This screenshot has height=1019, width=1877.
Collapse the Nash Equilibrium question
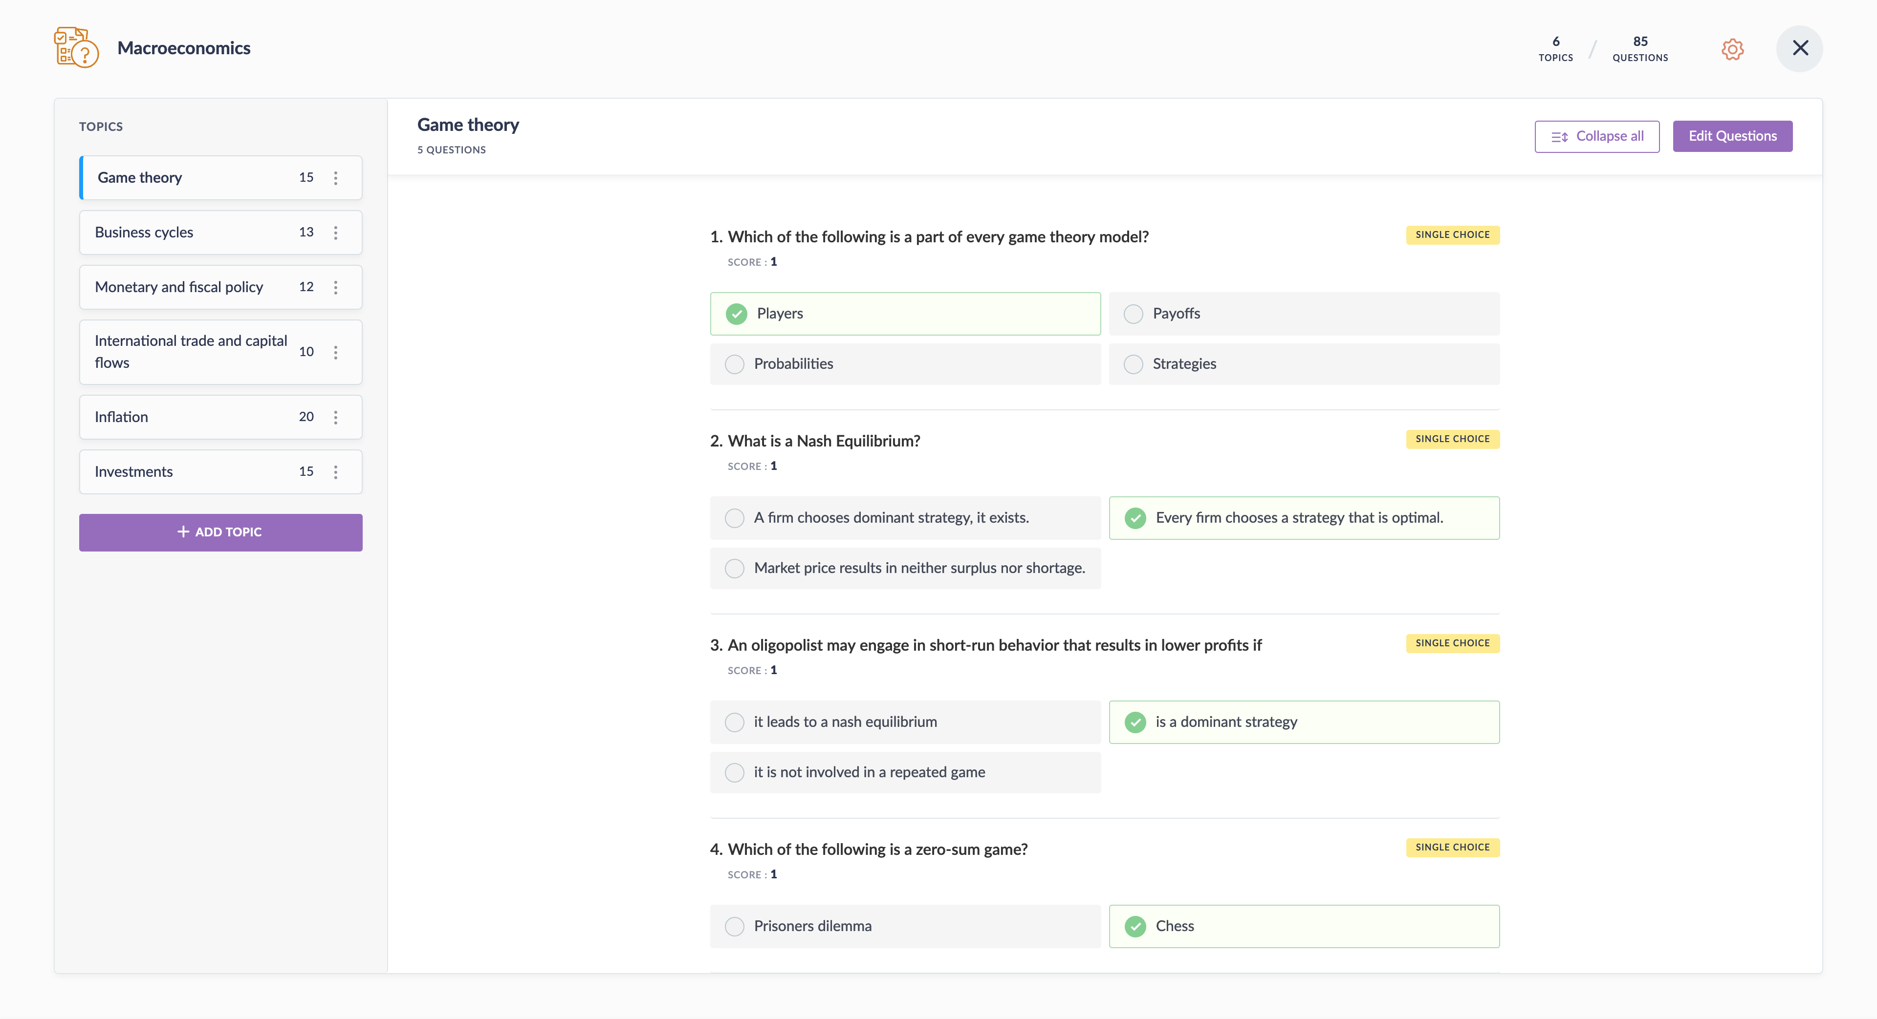[823, 441]
